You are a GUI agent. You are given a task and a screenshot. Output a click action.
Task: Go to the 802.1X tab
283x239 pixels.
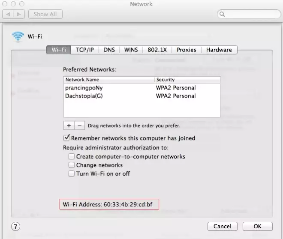157,50
